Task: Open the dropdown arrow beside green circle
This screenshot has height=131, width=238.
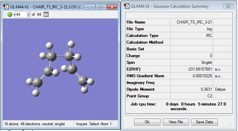Action: 14,15
